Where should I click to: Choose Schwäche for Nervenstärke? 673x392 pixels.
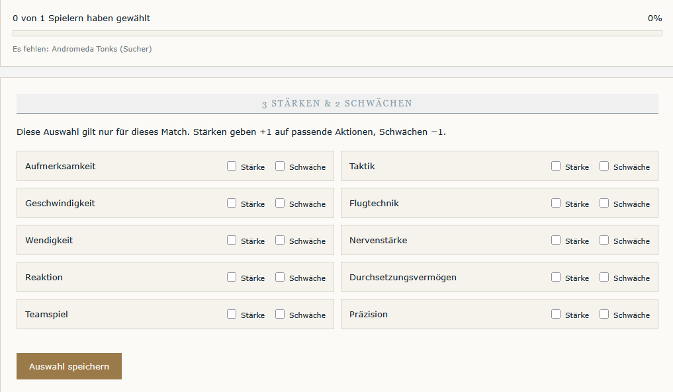click(x=604, y=240)
